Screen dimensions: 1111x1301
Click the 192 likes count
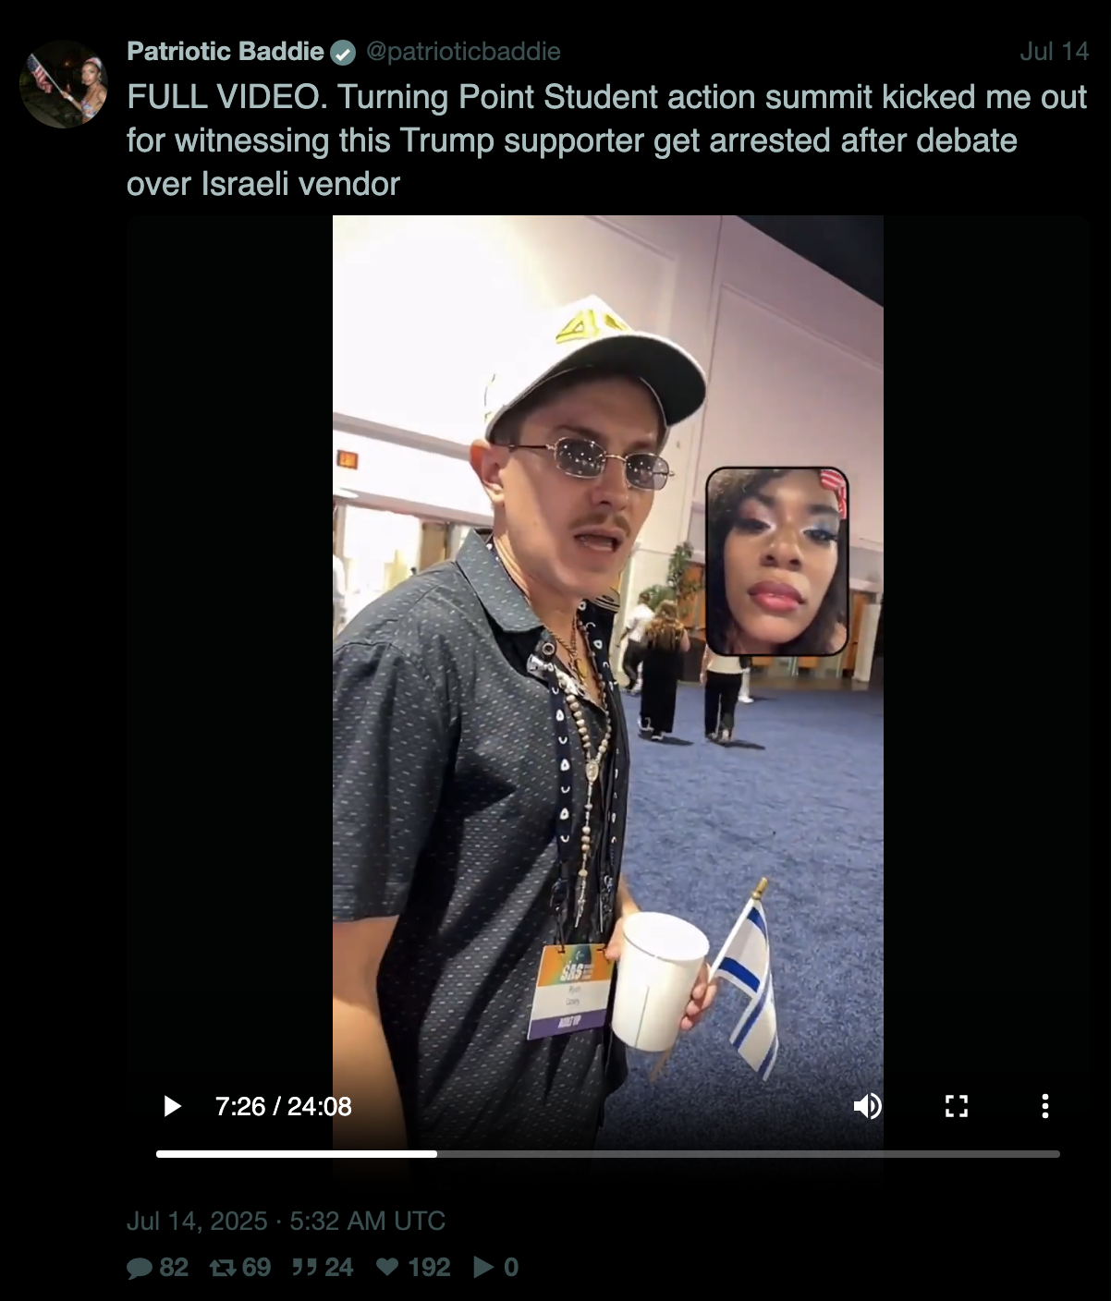(x=429, y=1267)
